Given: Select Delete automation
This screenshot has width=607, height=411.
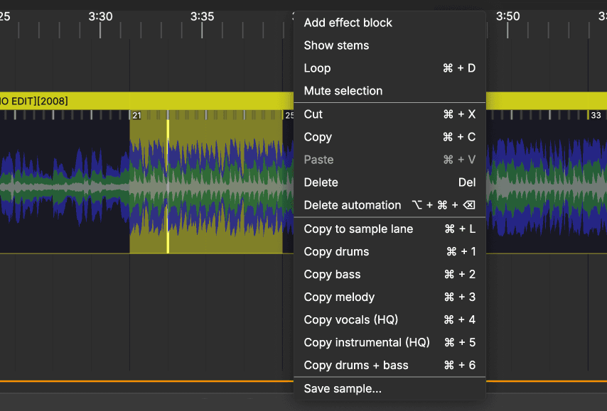Looking at the screenshot, I should click(353, 205).
